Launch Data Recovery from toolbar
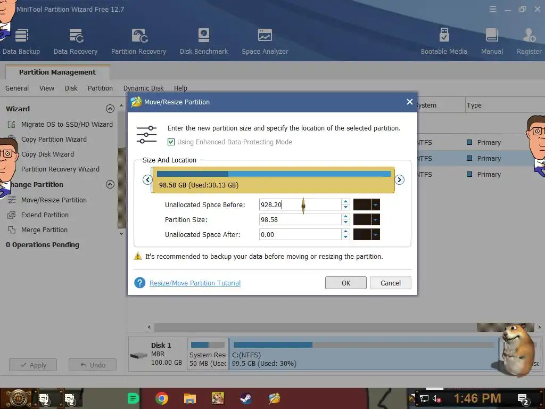 tap(76, 42)
